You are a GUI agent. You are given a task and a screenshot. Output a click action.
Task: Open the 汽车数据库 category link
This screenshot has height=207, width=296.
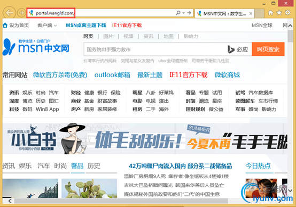coord(261,93)
